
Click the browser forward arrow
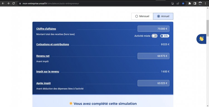click(8, 3)
